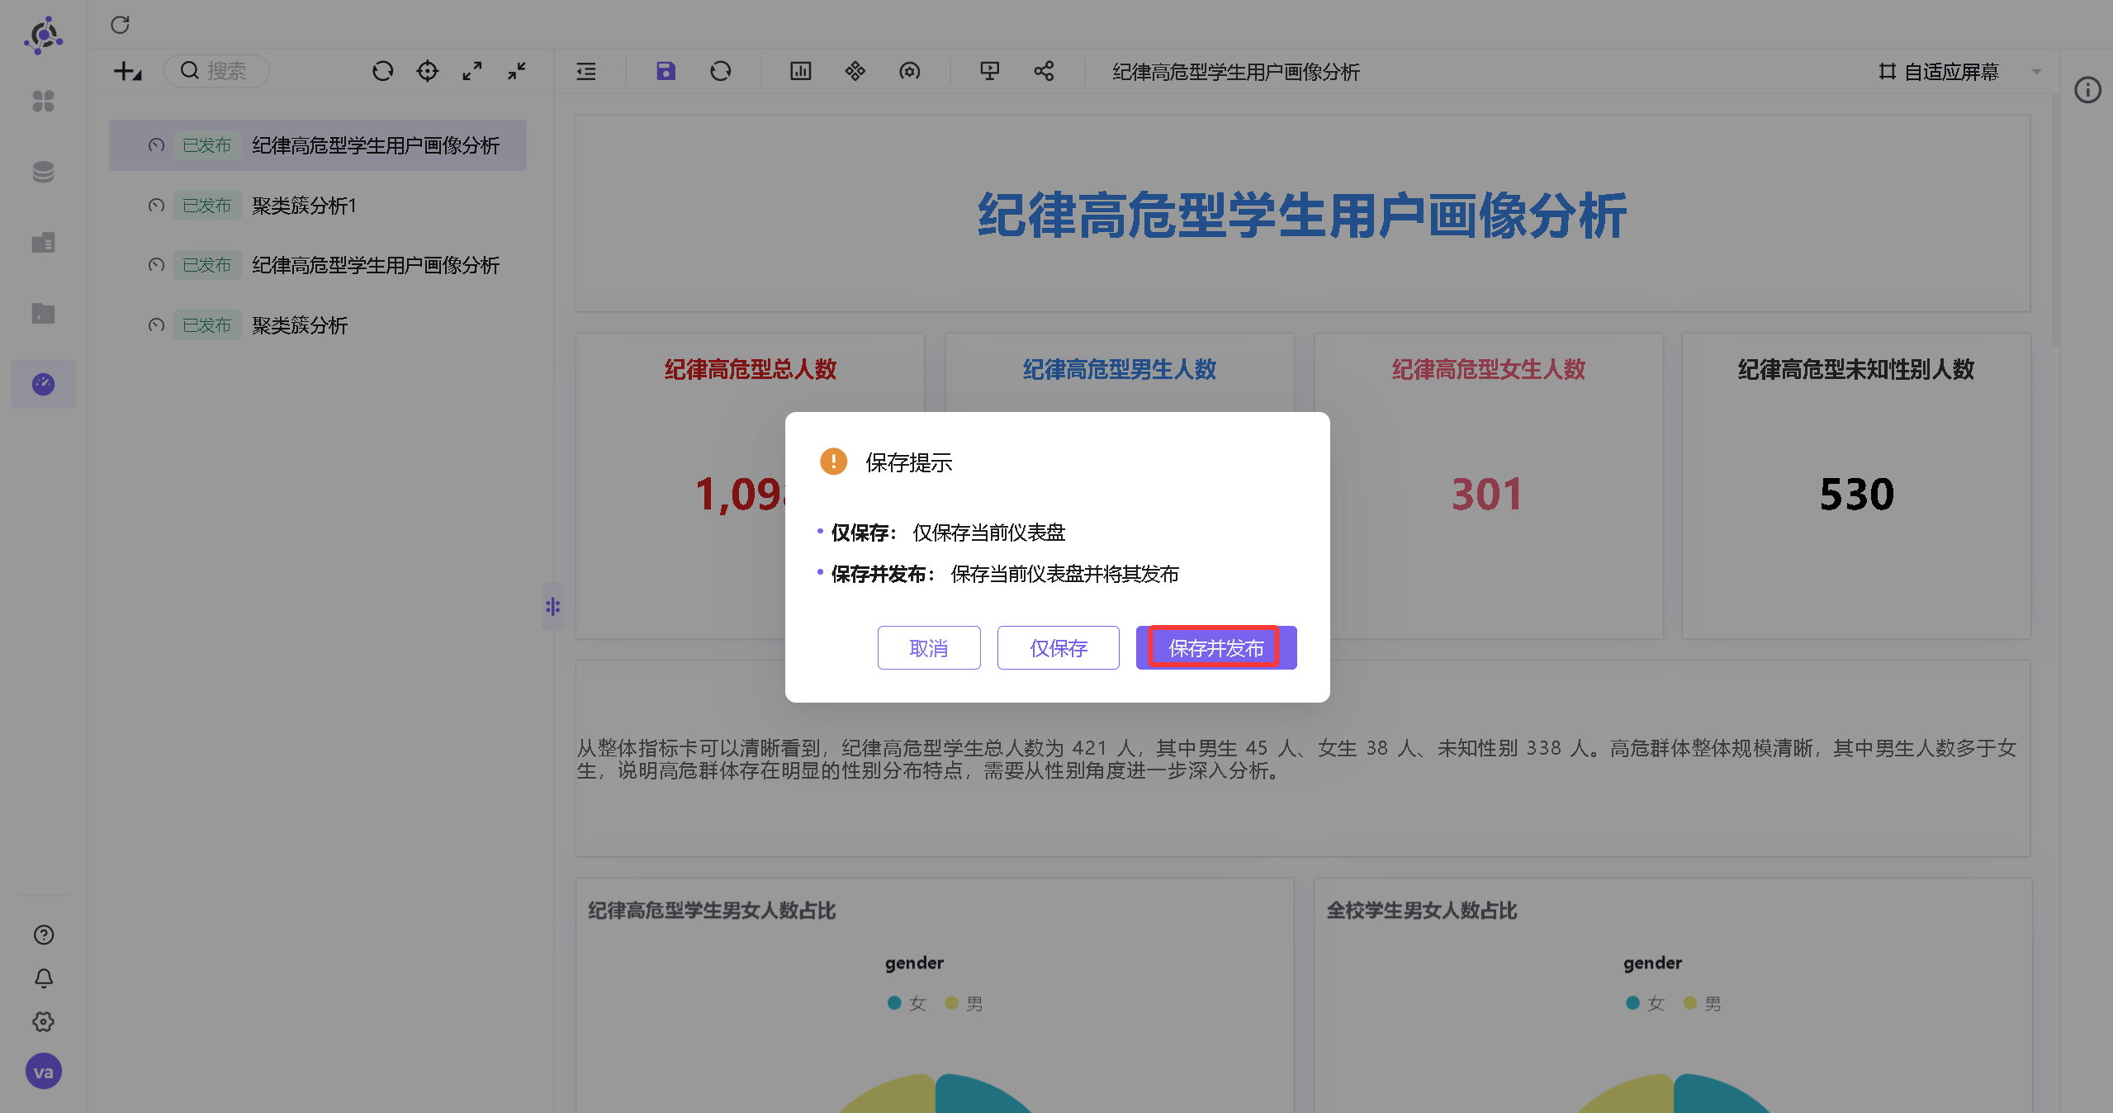
Task: Open the dataset table icon in the sidebar
Action: tap(43, 243)
